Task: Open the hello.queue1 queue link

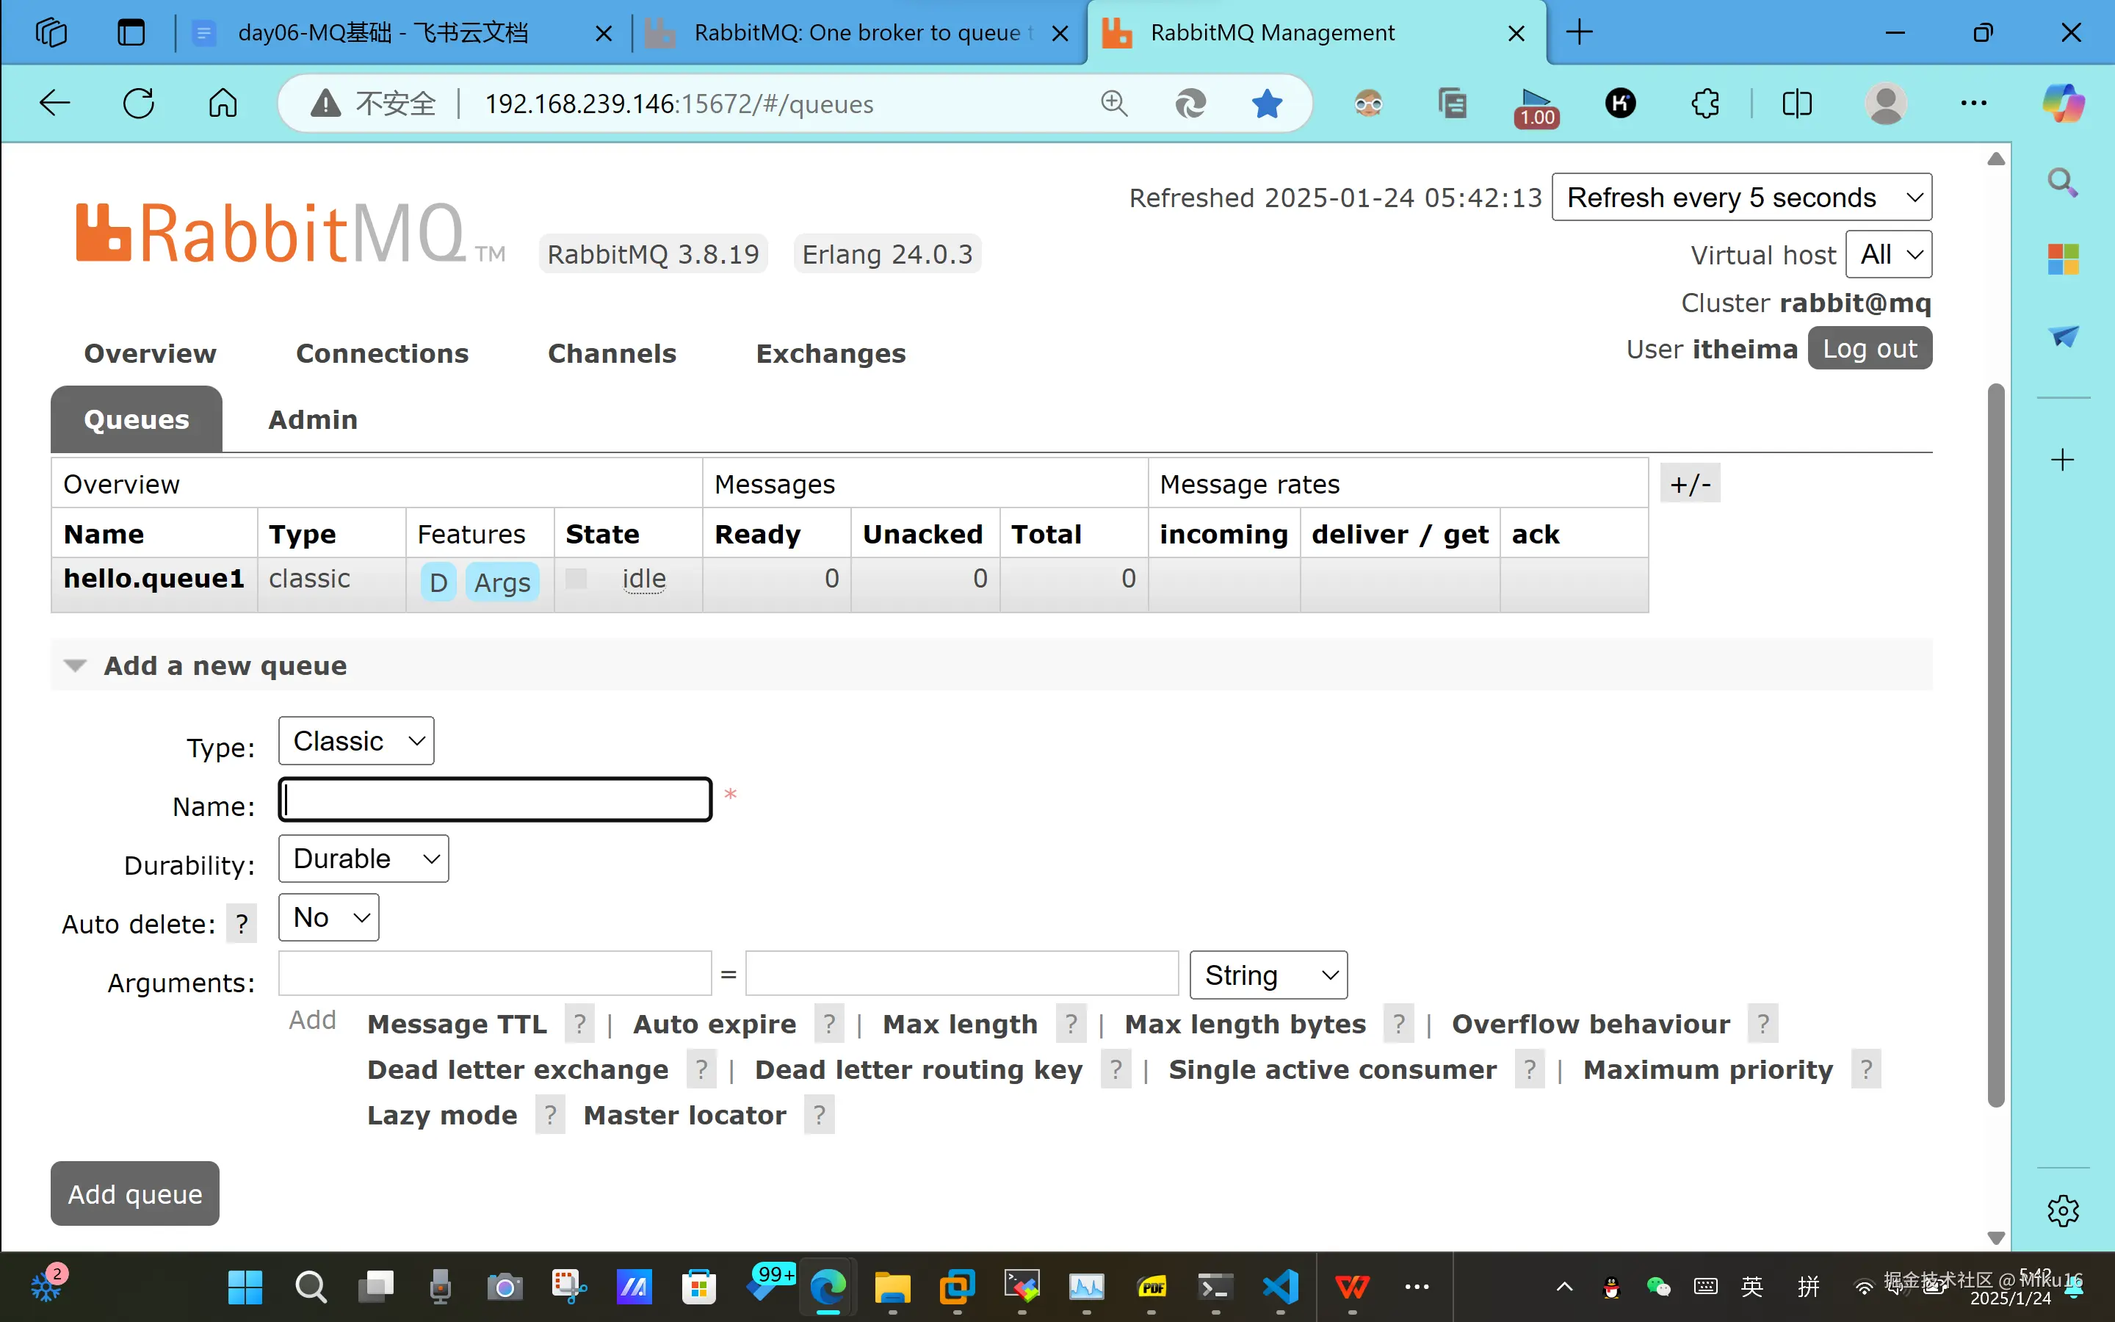Action: tap(153, 579)
